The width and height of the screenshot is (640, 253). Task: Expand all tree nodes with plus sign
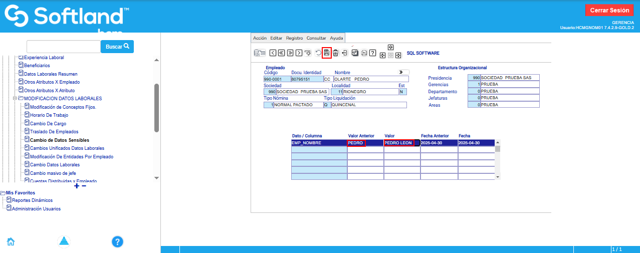[77, 186]
